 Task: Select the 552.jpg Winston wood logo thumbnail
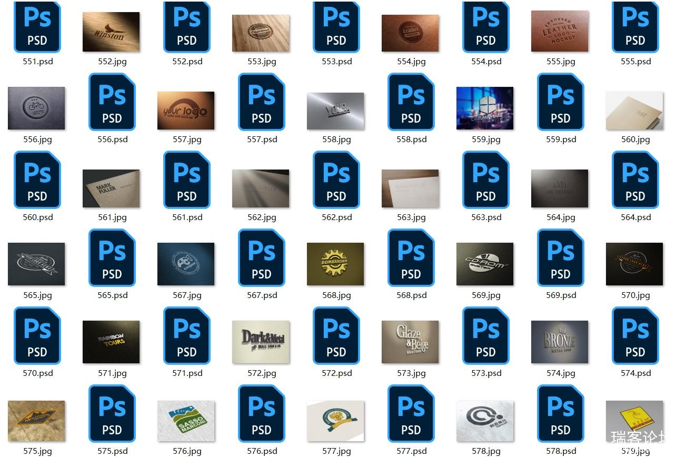(111, 32)
